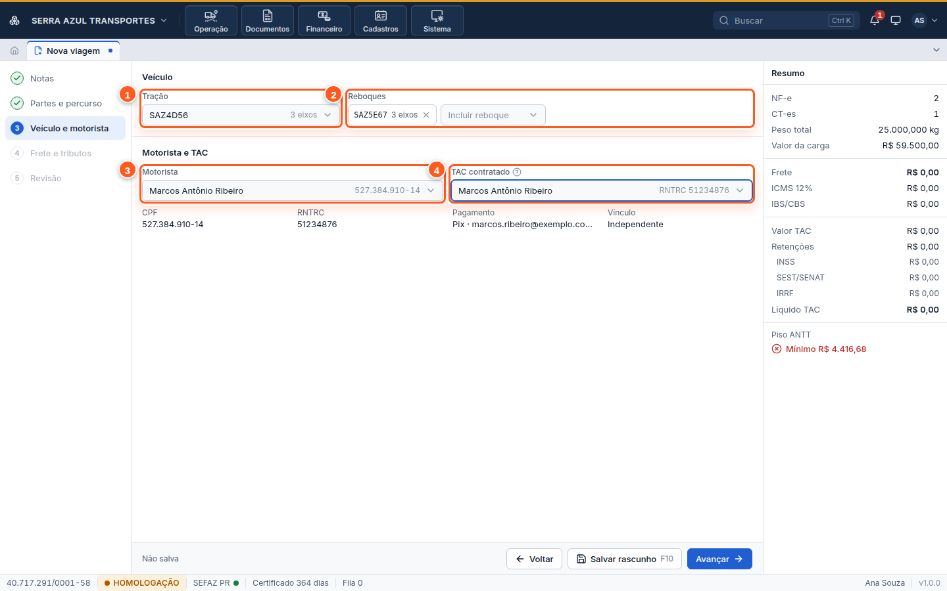
Task: Go to the home tab icon
Action: click(14, 51)
